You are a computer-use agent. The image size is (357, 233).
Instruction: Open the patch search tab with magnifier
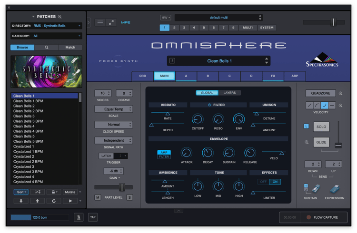pos(47,48)
